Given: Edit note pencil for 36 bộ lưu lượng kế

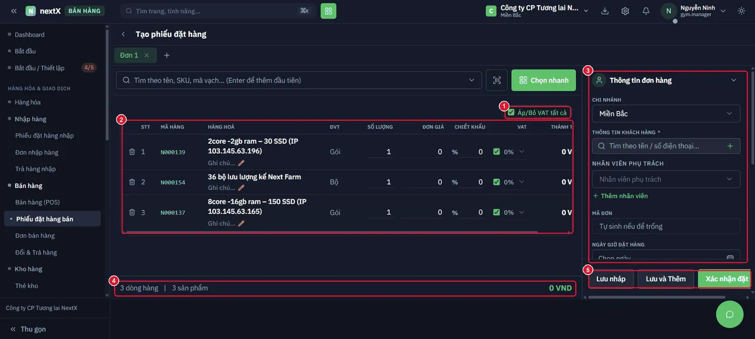Looking at the screenshot, I should coord(241,188).
